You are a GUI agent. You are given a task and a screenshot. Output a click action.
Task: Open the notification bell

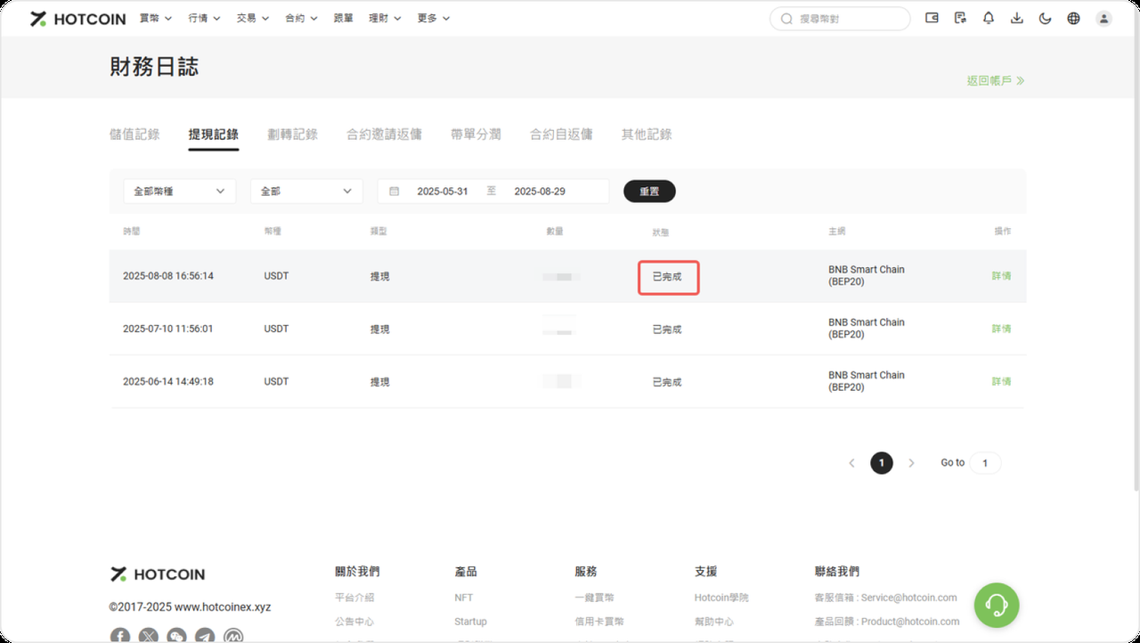[x=989, y=18]
